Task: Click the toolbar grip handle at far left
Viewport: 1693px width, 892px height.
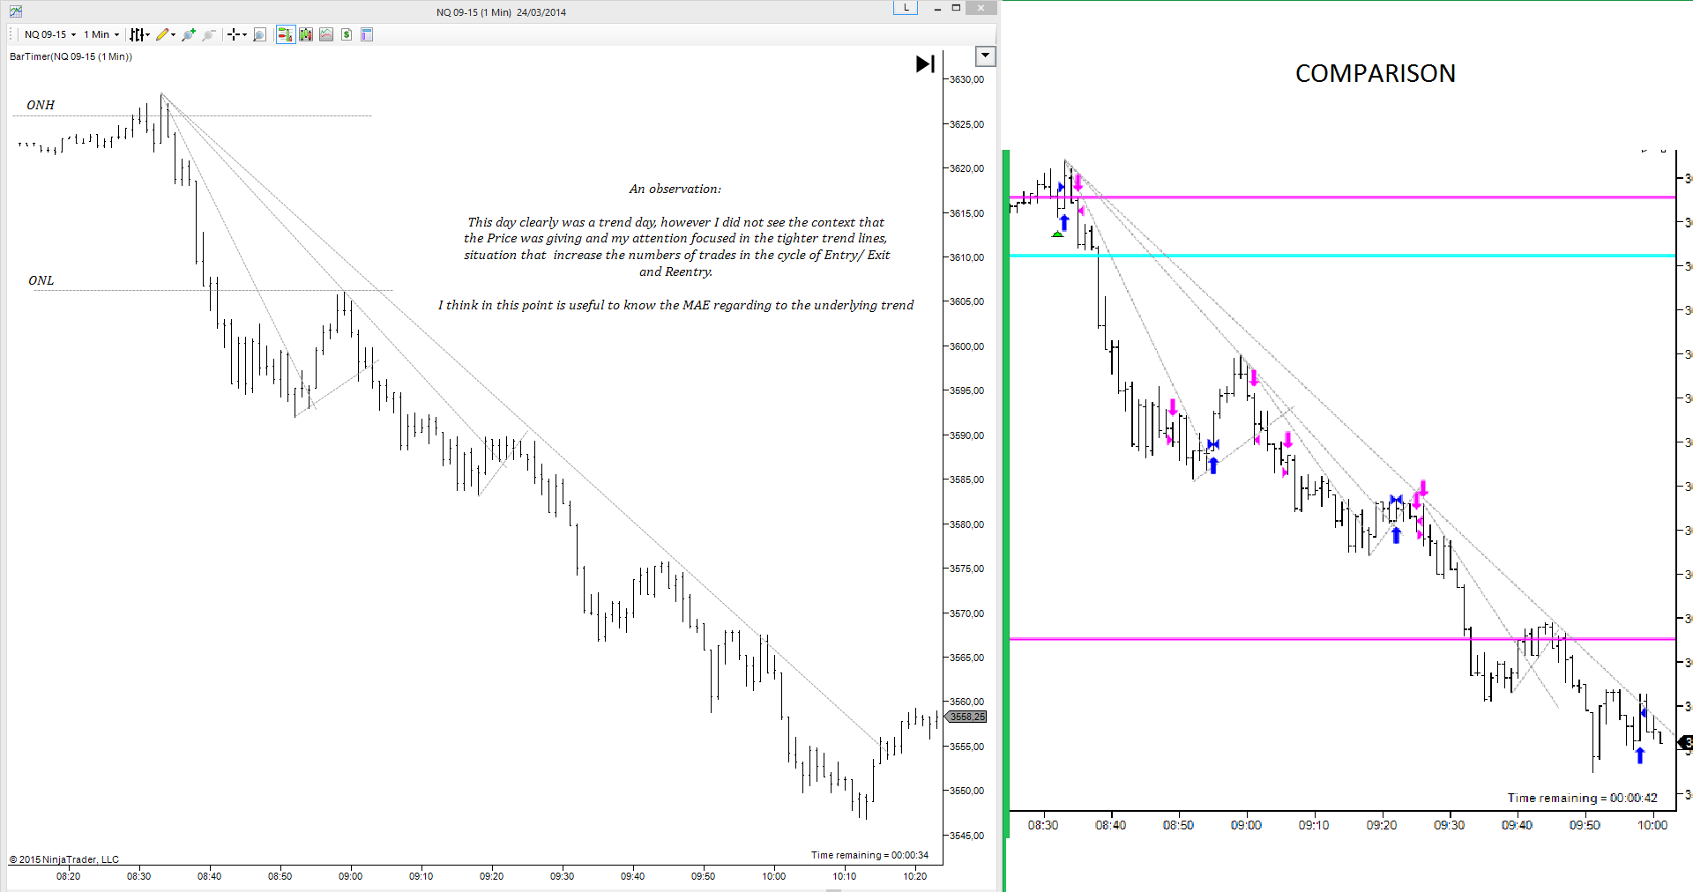Action: point(12,34)
